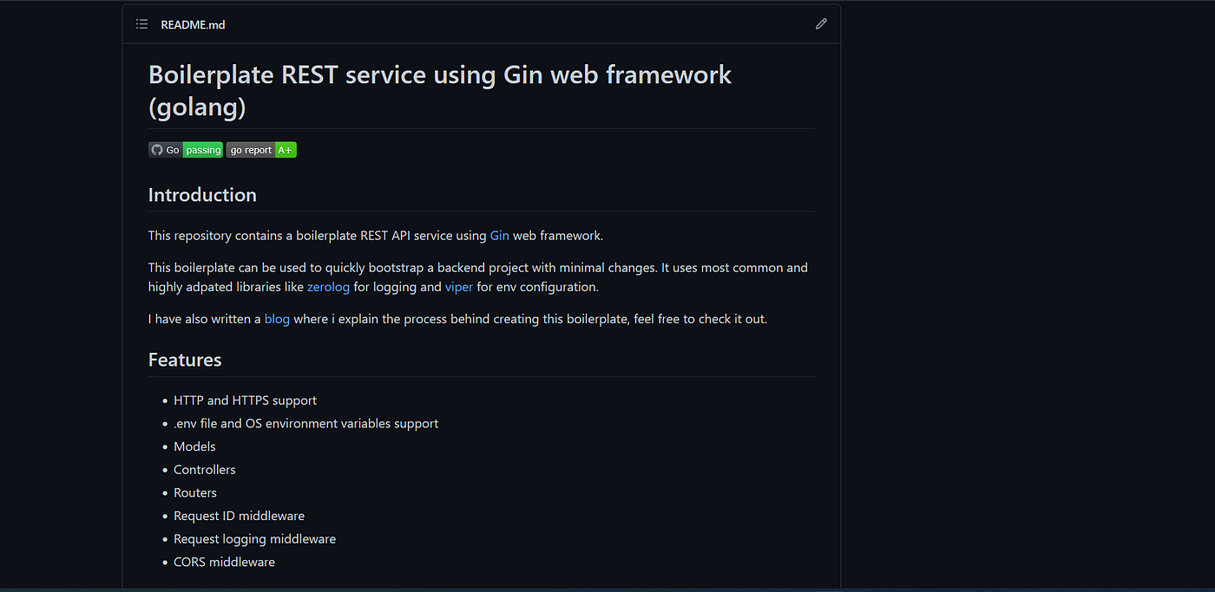Click the "Request ID middleware" list item
This screenshot has height=592, width=1215.
coord(239,515)
